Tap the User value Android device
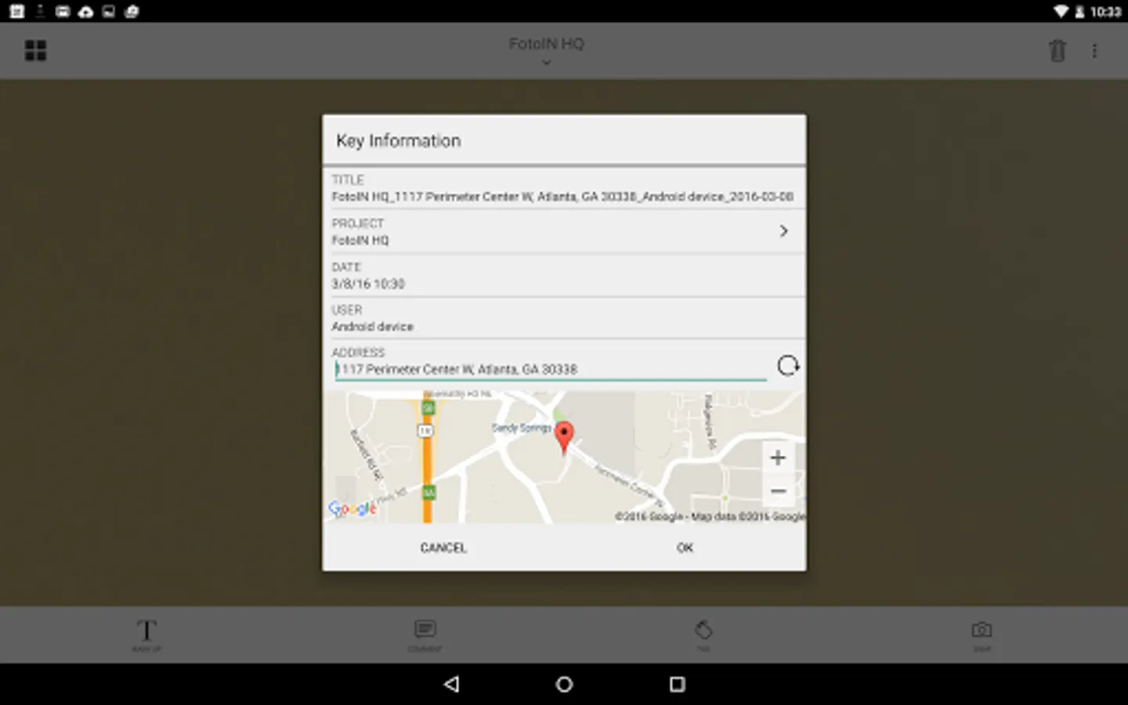 pyautogui.click(x=372, y=327)
